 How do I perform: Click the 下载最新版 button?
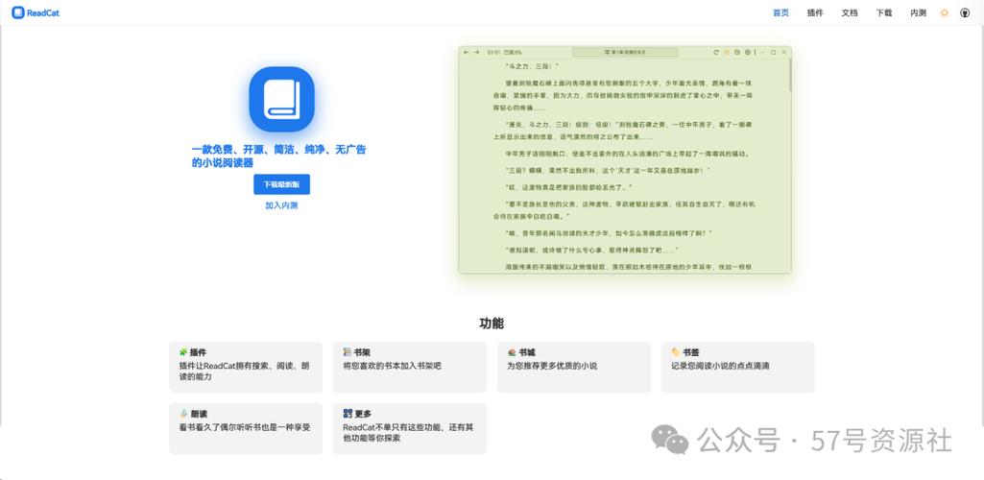pyautogui.click(x=282, y=184)
